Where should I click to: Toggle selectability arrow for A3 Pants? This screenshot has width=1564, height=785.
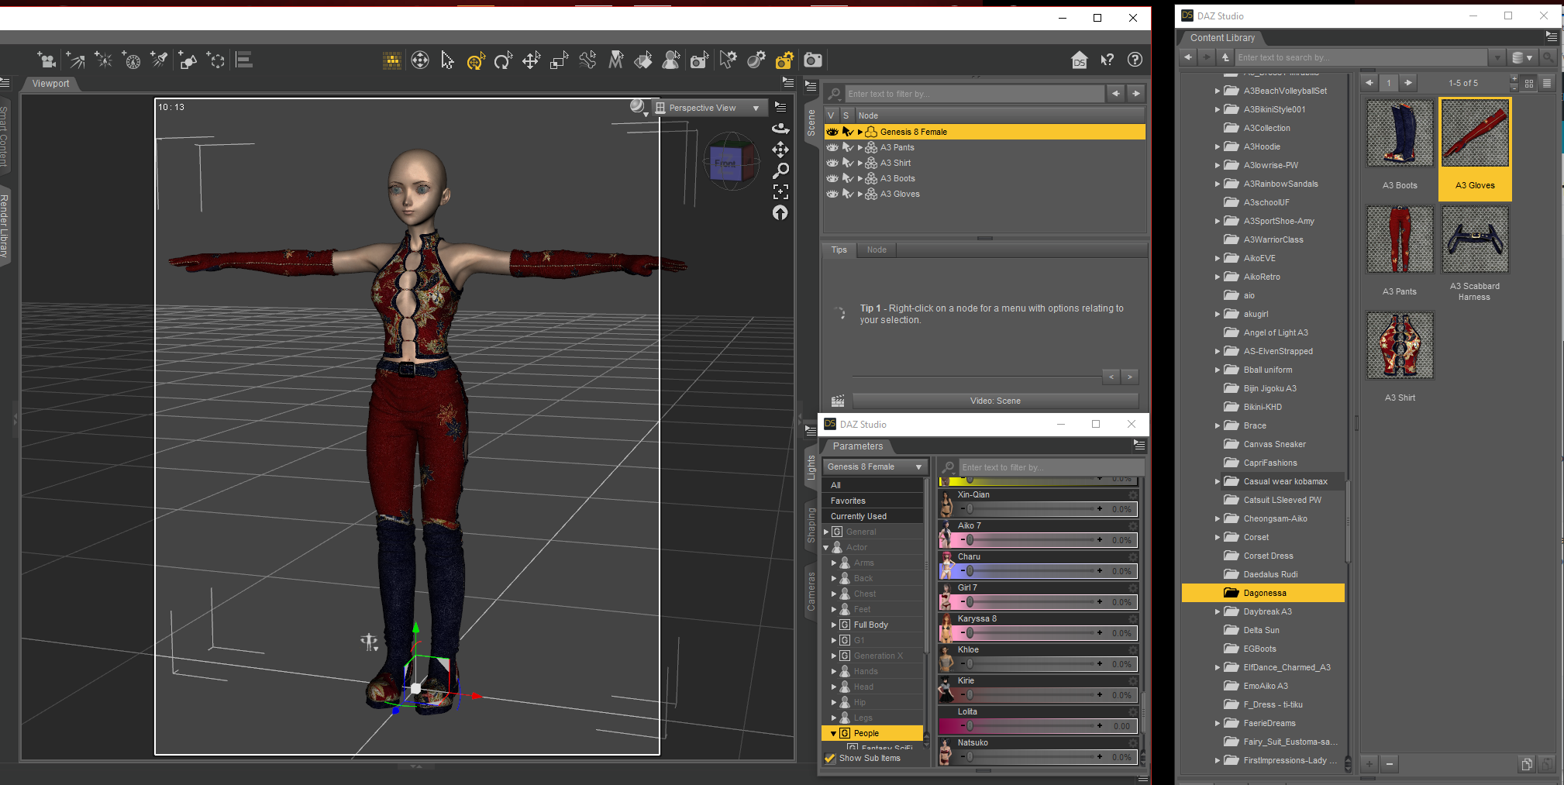tap(848, 147)
